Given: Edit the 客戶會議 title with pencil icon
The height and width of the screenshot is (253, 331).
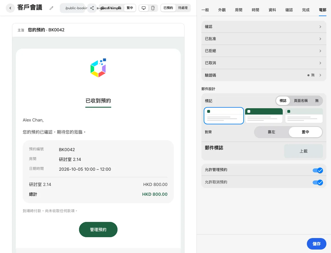Looking at the screenshot, I should click(x=51, y=8).
